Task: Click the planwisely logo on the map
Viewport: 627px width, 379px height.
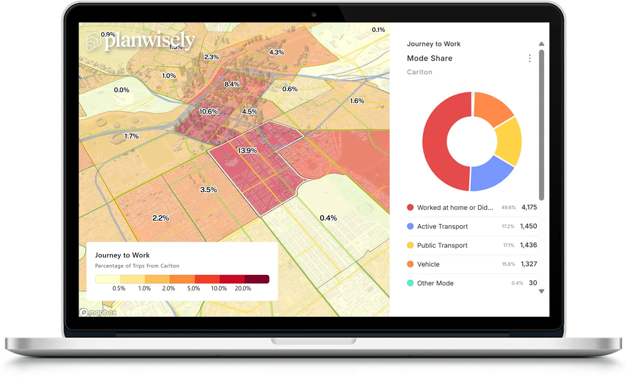Action: (x=141, y=41)
